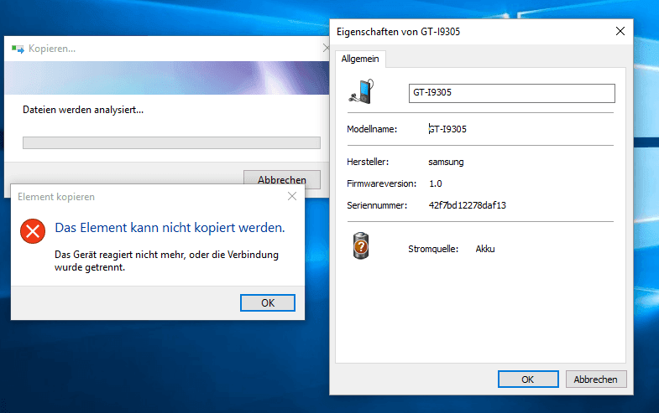This screenshot has width=659, height=413.
Task: Close the Element kopieren dialog
Action: coord(292,196)
